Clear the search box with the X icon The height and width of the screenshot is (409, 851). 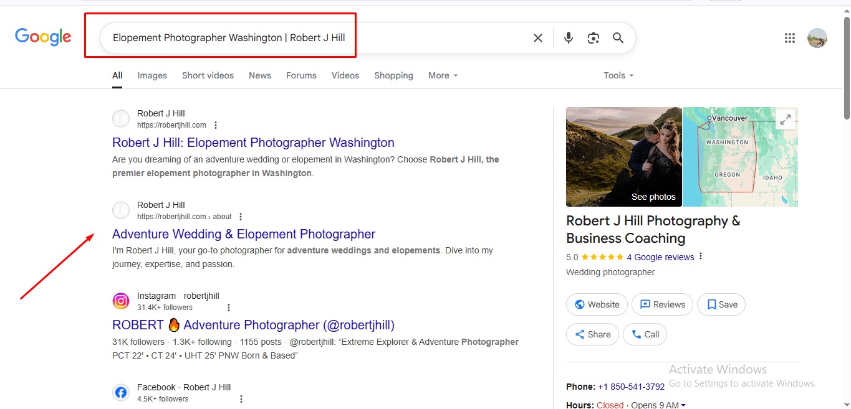tap(537, 38)
